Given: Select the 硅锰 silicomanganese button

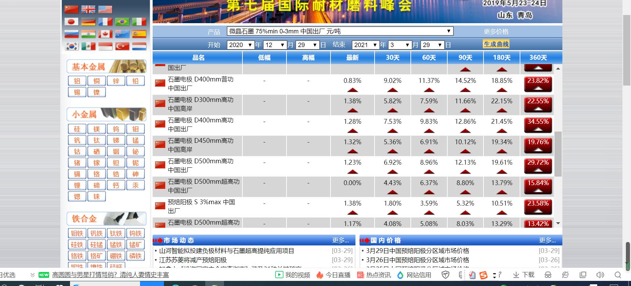Looking at the screenshot, I should 97,244.
